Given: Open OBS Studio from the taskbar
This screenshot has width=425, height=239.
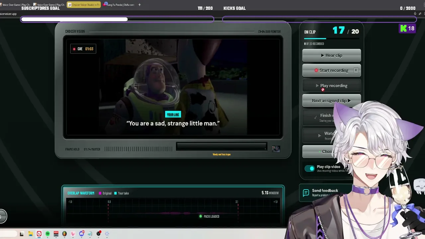Looking at the screenshot, I should (x=99, y=234).
